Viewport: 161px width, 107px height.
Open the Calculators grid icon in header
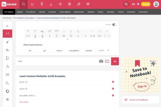pos(42,4)
